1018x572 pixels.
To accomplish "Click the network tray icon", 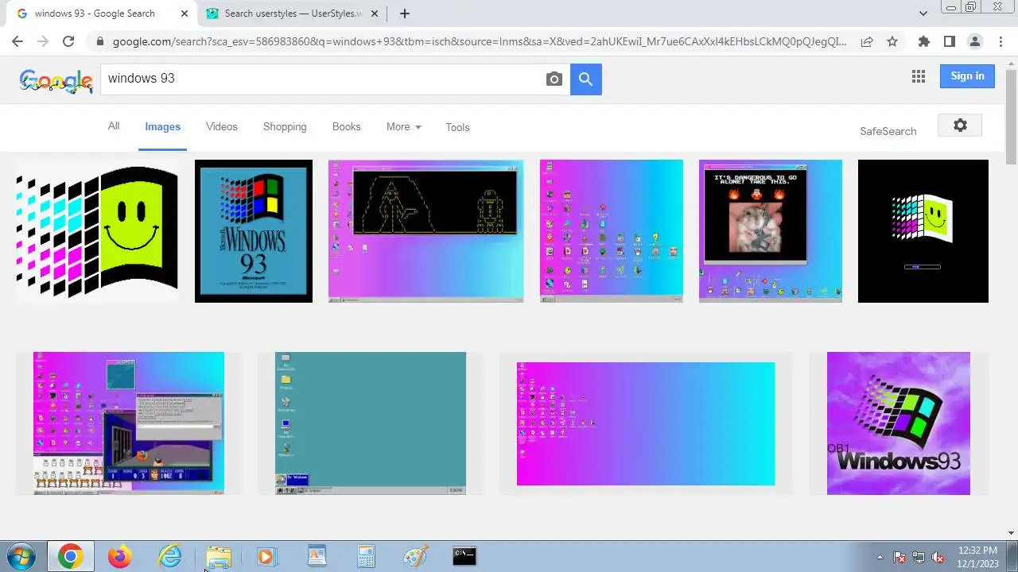I will pos(919,557).
